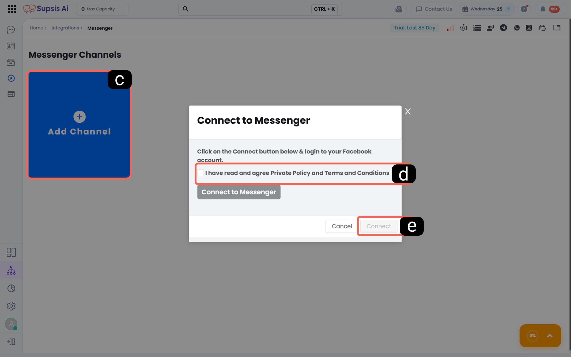The image size is (571, 357).
Task: Open the archive box sidebar icon
Action: coord(11,62)
